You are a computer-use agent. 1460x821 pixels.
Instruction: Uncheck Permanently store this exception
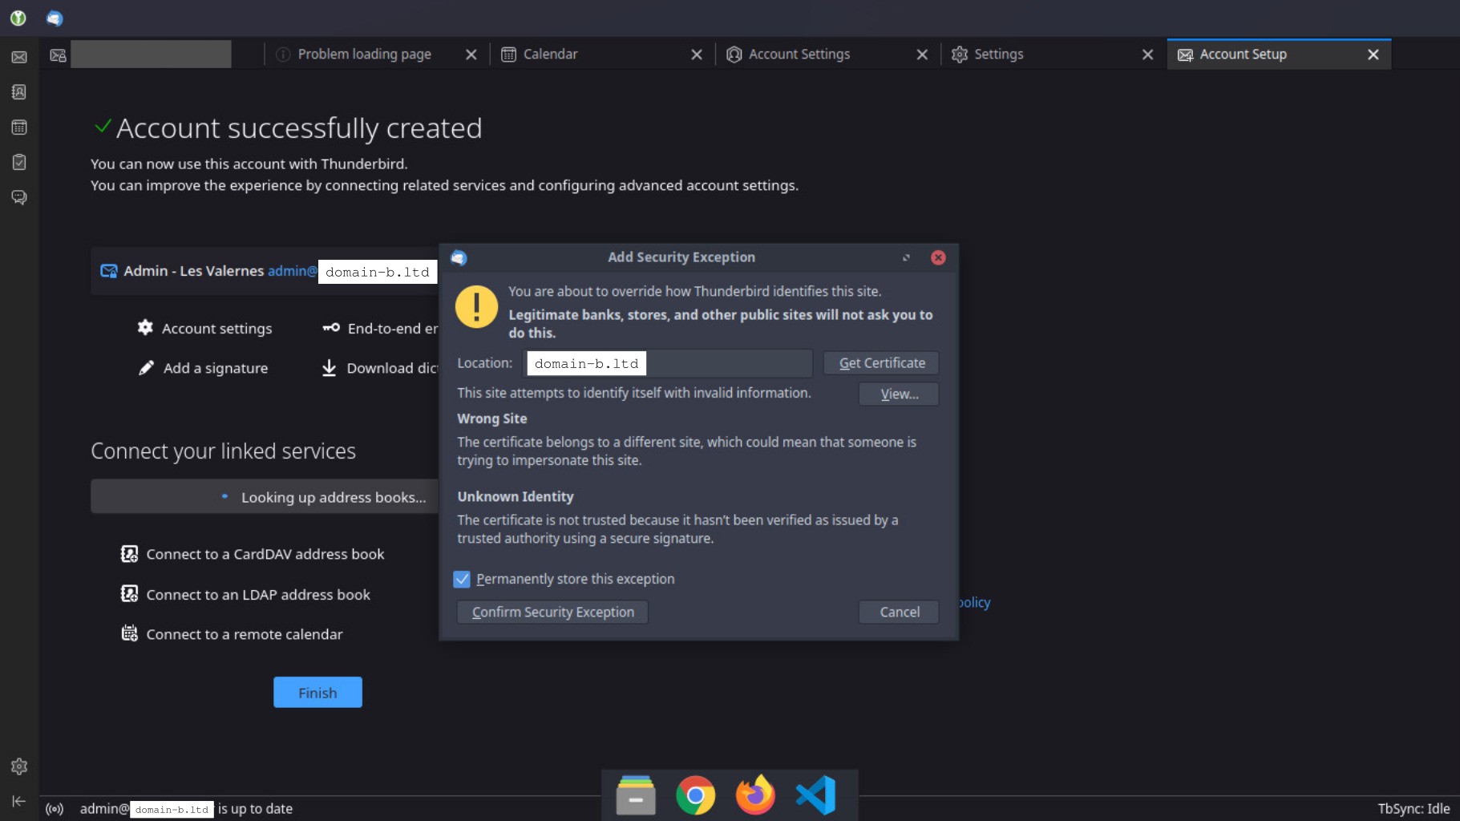[x=462, y=579]
